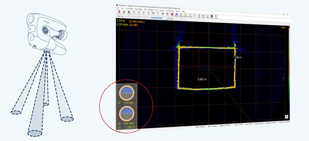Click the Zoom In yellow circle icon
309x141 pixels.
[x=181, y=15]
